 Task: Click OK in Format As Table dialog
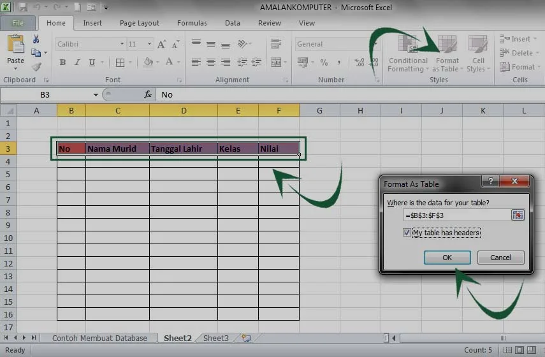coord(447,258)
